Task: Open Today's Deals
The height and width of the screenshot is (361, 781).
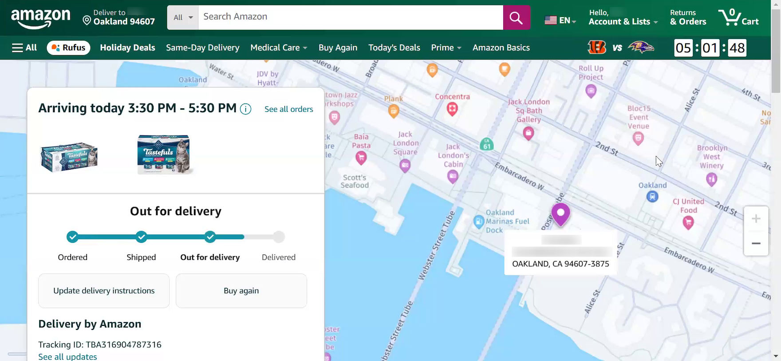Action: click(x=394, y=48)
